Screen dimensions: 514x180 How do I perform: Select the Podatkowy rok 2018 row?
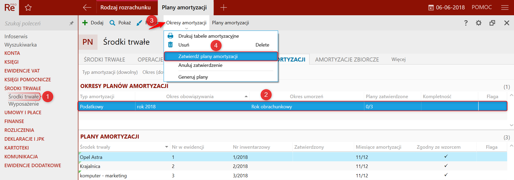tap(293, 106)
